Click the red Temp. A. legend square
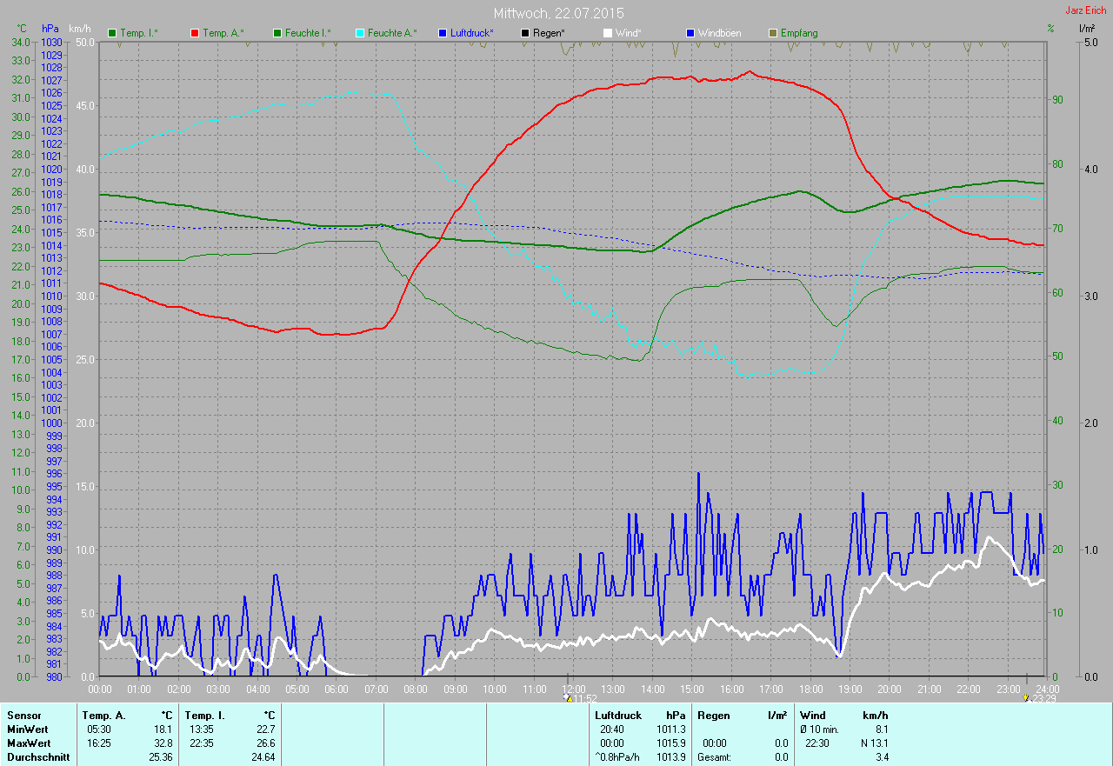 [x=195, y=33]
